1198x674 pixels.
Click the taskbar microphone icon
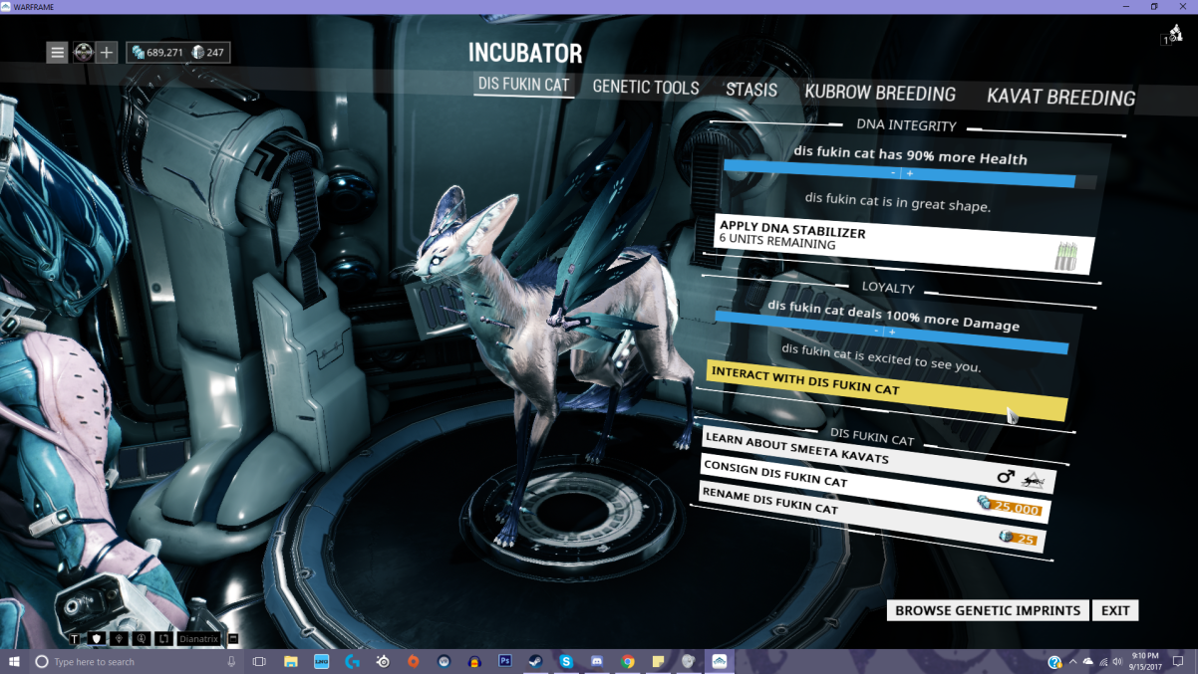[x=231, y=661]
